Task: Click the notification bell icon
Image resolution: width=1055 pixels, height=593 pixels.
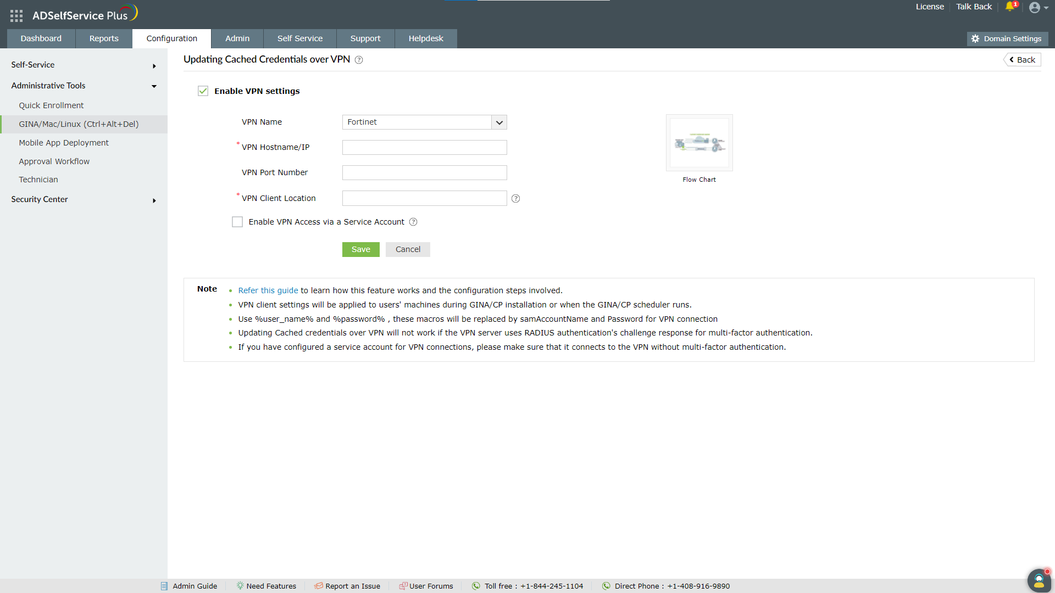Action: point(1010,7)
